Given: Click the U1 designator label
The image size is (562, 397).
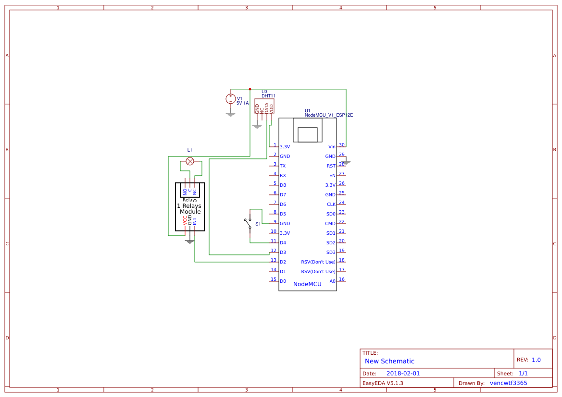Looking at the screenshot, I should tap(308, 111).
